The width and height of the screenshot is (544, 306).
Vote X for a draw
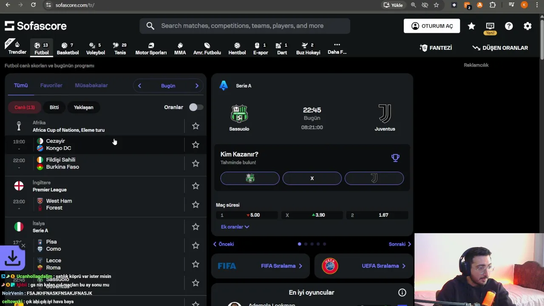click(312, 178)
